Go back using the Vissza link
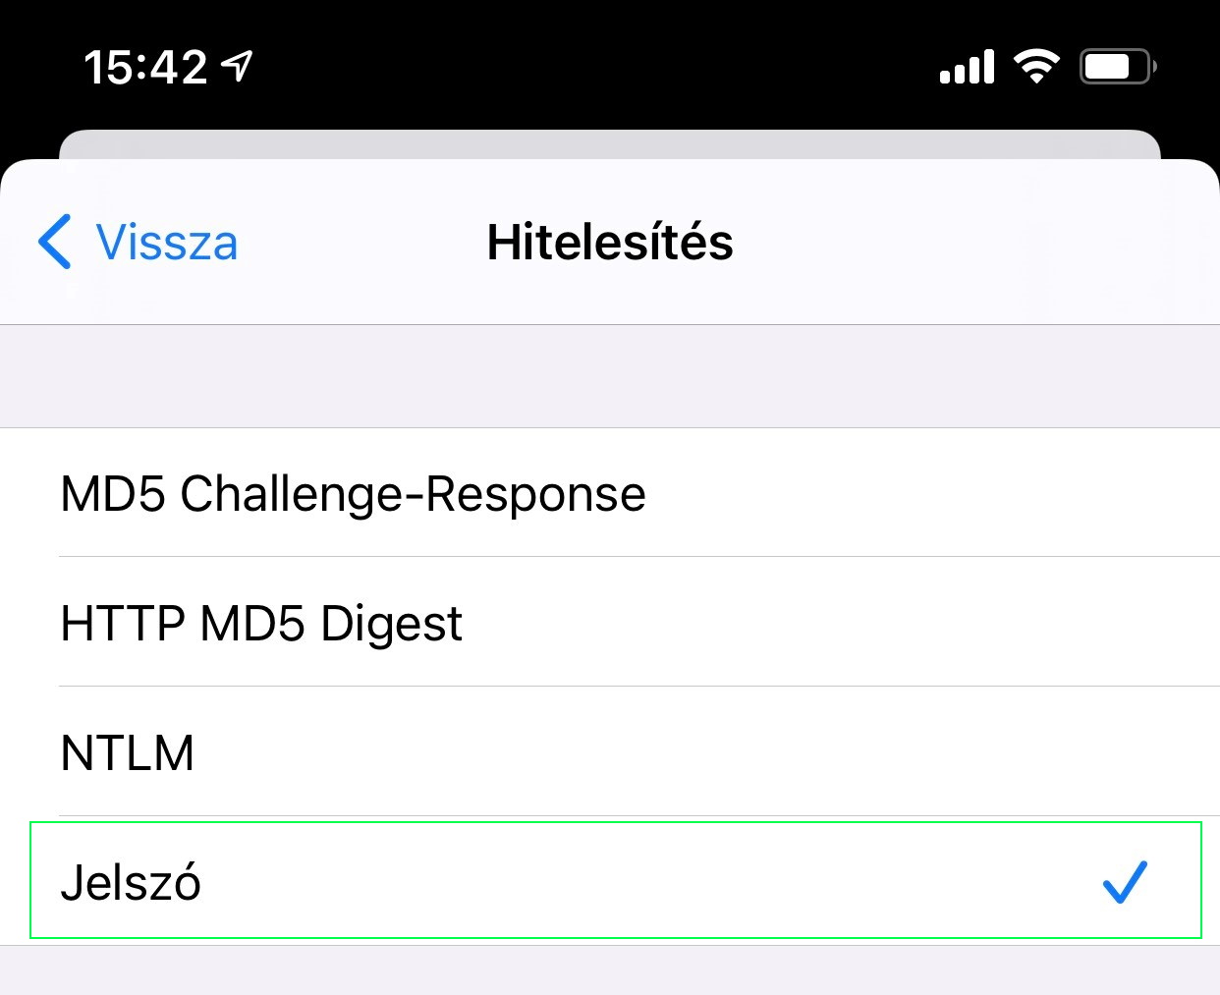The image size is (1220, 995). pos(167,242)
